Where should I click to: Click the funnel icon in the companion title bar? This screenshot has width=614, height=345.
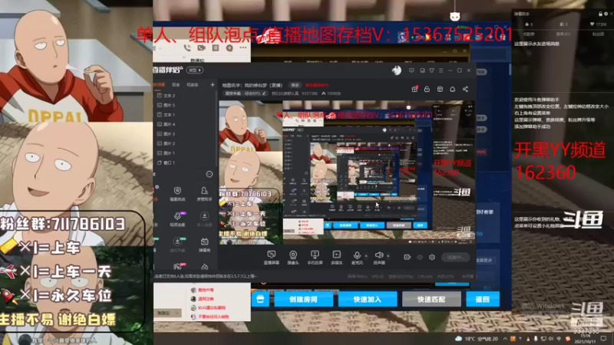(x=431, y=71)
